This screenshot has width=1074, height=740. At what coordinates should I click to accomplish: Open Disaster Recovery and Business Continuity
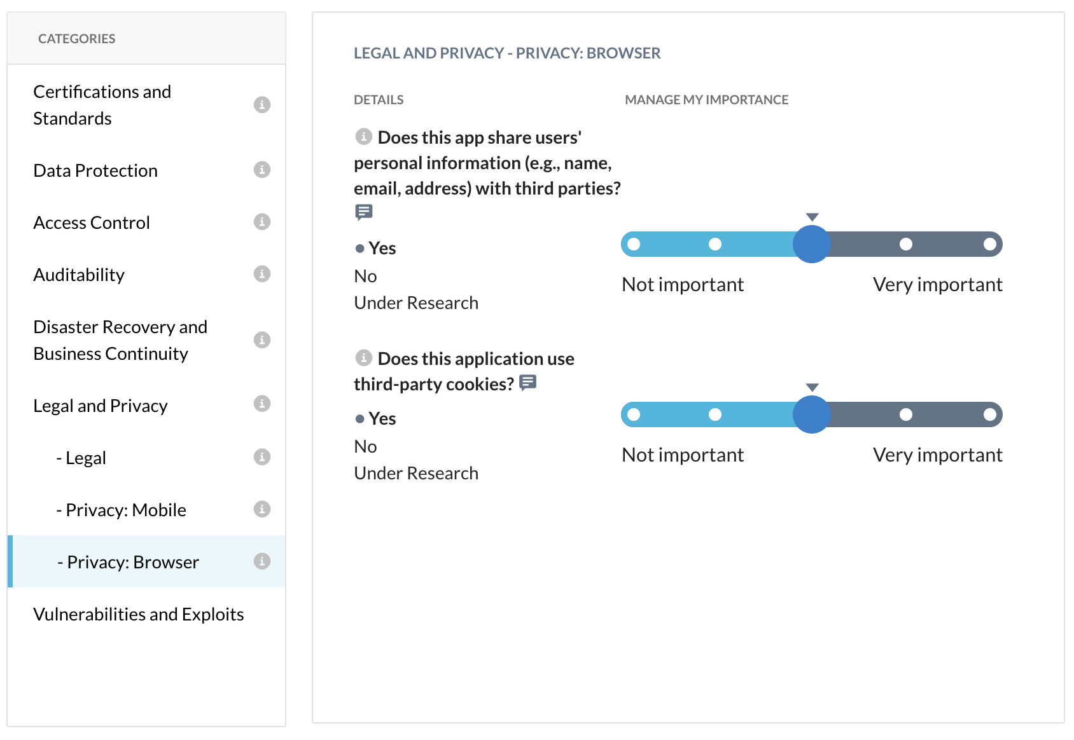(x=120, y=340)
